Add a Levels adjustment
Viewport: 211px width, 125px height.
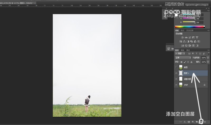pos(186,37)
